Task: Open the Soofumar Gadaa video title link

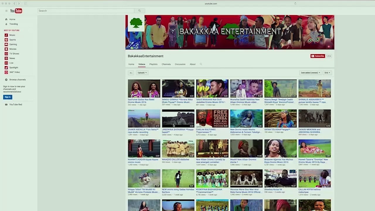Action: [142, 101]
